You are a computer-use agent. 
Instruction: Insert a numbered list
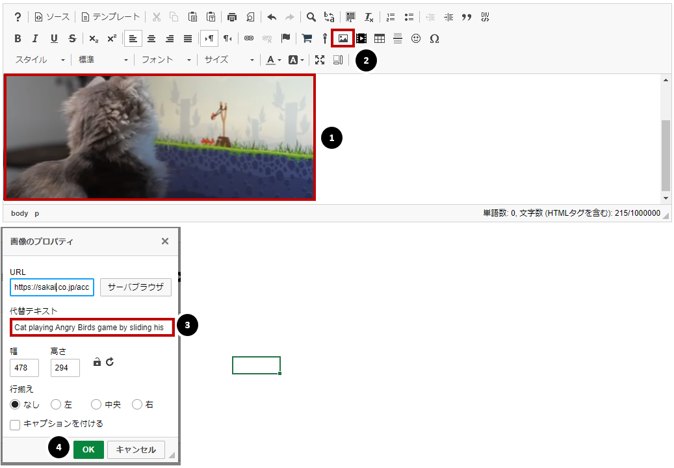391,17
